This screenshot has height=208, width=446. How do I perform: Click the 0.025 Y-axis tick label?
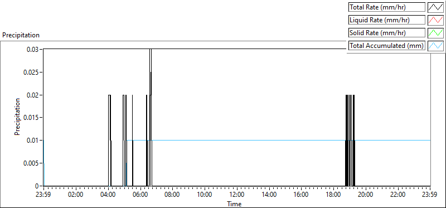[x=31, y=72]
